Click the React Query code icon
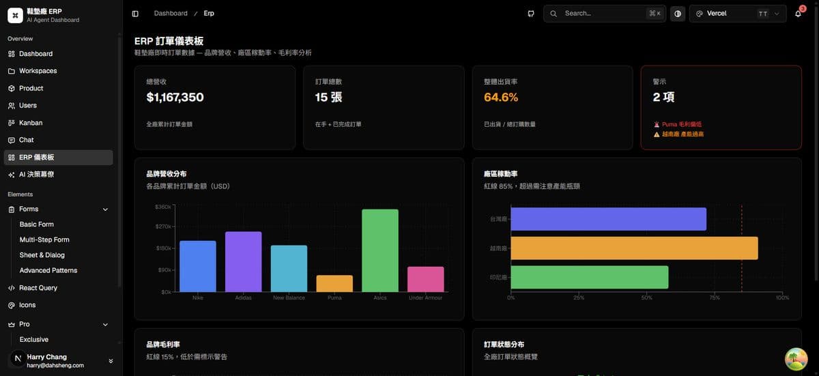Screen dimensions: 819x376 click(x=12, y=288)
